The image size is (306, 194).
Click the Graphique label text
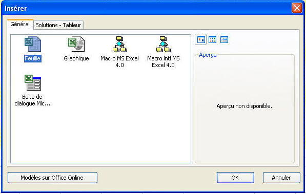point(76,58)
